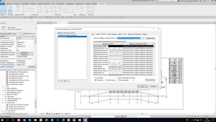Screen dimensions: 216x122
Task: Open Спецификация Оборудования schedule in browser
Action: (x=18, y=72)
